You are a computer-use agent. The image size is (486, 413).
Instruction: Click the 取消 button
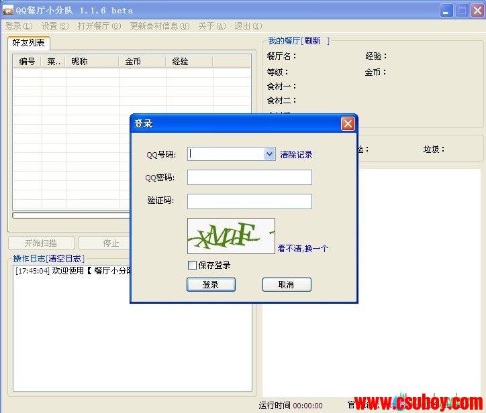click(287, 284)
